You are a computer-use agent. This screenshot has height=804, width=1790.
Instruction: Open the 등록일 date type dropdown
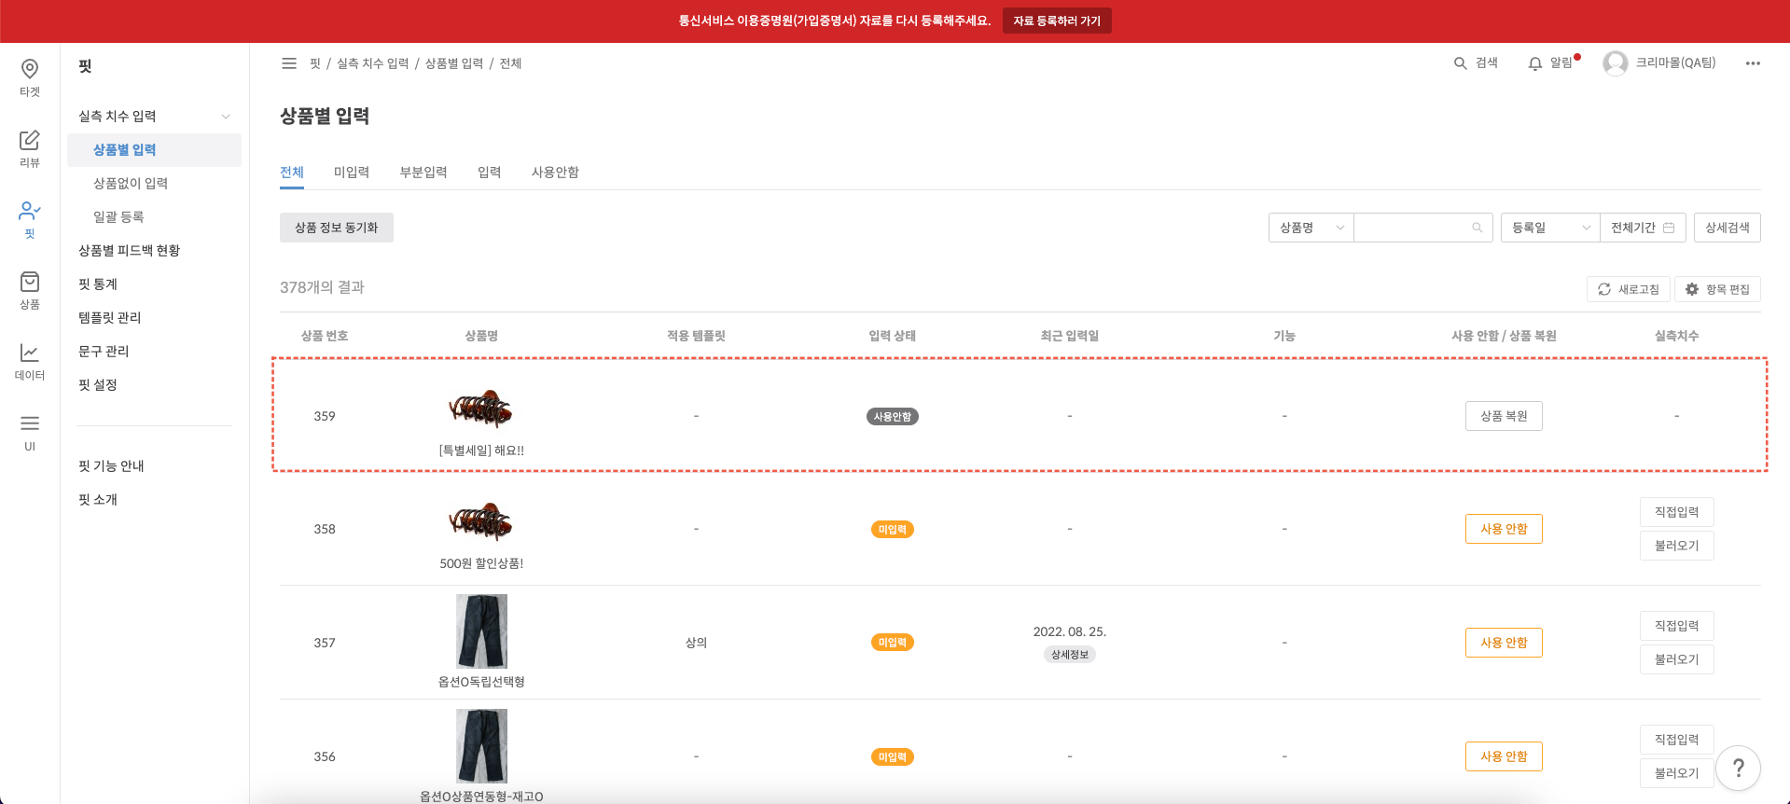(1549, 228)
